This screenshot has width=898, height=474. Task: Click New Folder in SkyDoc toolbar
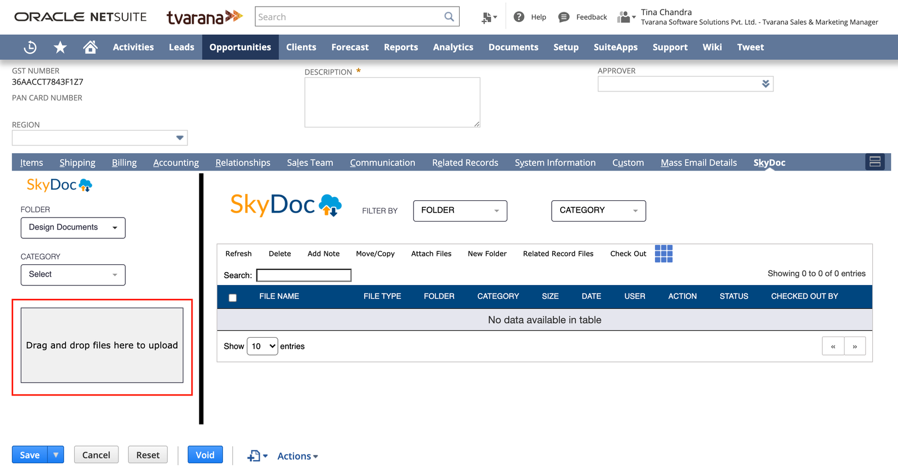(x=487, y=254)
